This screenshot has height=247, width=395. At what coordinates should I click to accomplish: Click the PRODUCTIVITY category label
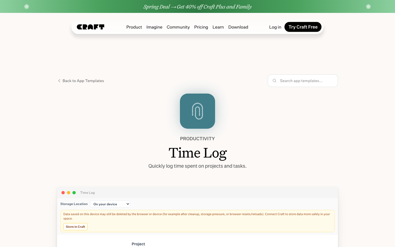tap(198, 139)
